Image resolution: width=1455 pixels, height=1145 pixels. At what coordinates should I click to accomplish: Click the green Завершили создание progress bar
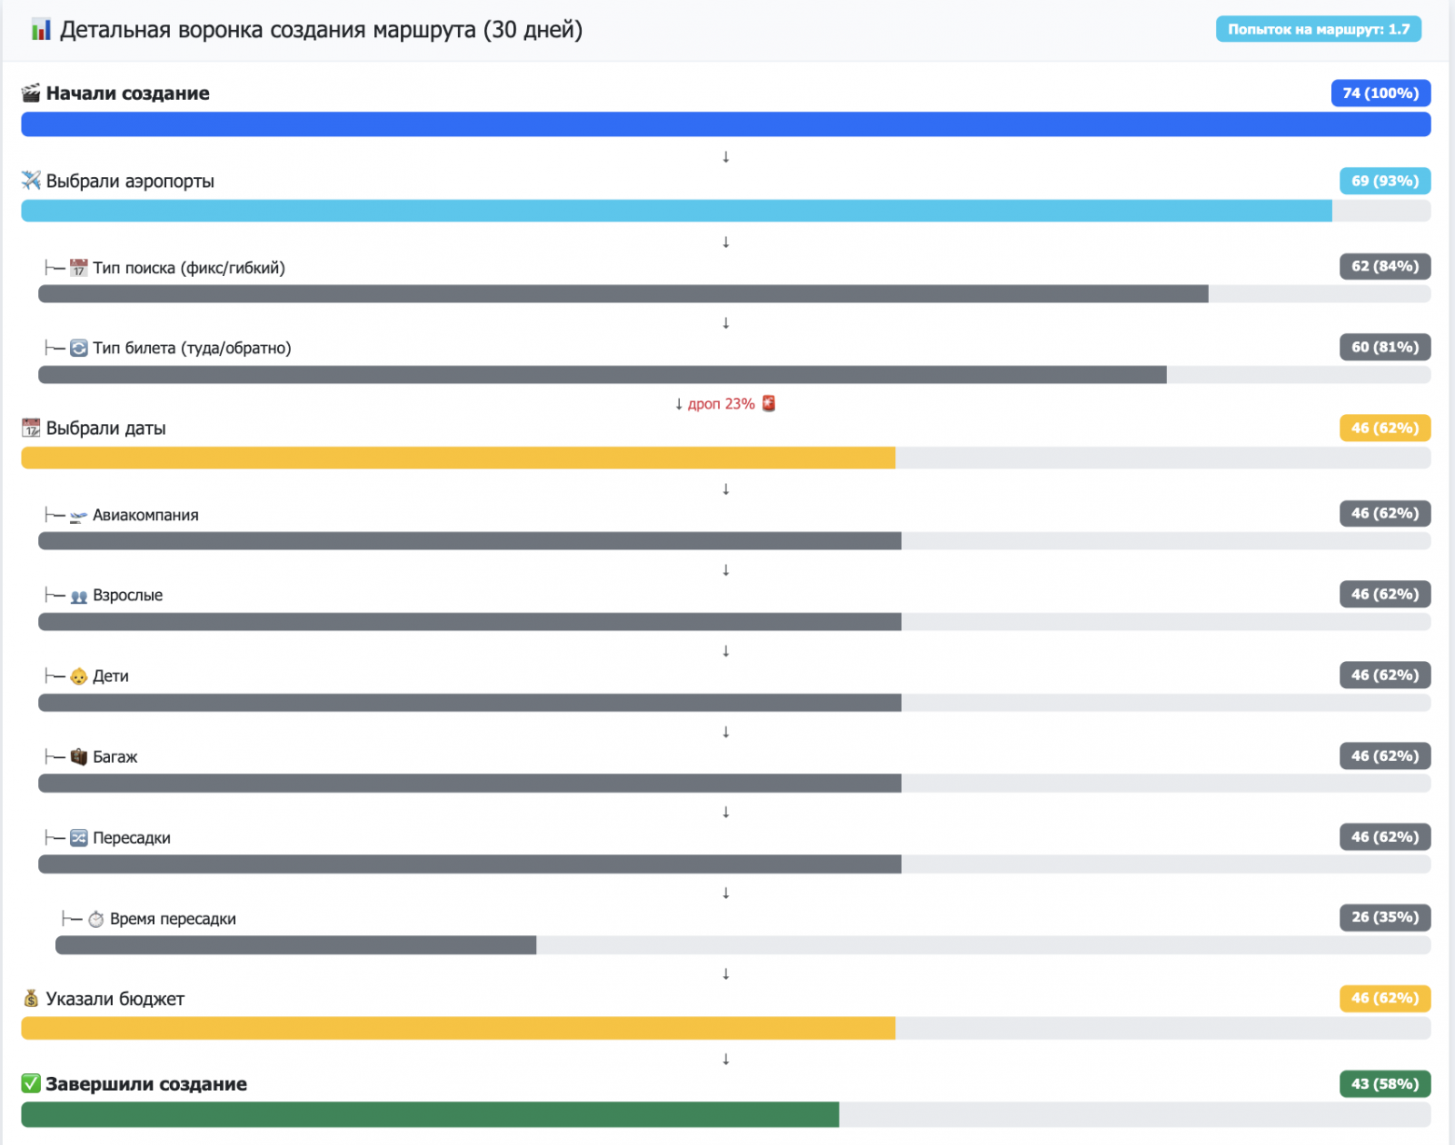pyautogui.click(x=726, y=1114)
